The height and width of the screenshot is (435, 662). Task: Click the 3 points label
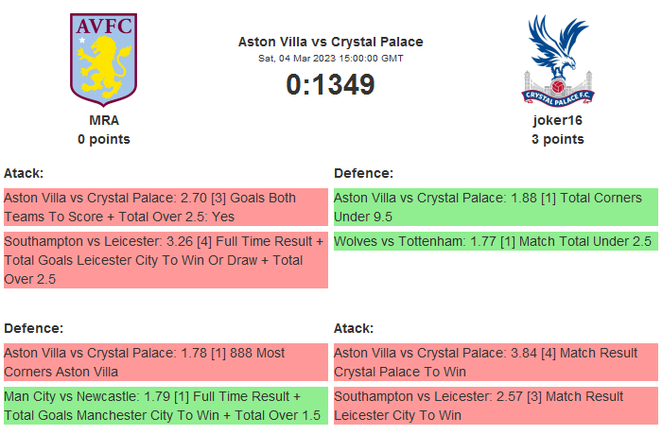click(x=557, y=139)
